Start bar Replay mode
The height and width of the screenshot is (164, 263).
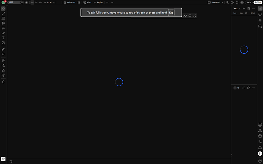point(98,2)
